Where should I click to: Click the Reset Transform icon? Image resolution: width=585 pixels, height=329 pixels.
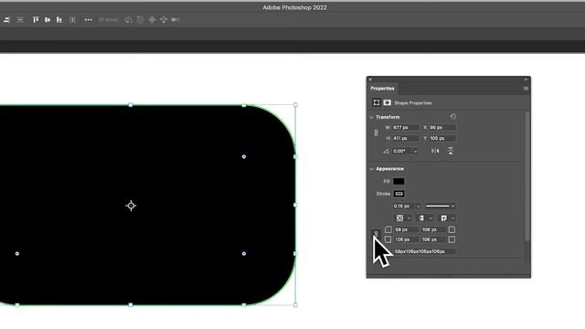click(453, 117)
